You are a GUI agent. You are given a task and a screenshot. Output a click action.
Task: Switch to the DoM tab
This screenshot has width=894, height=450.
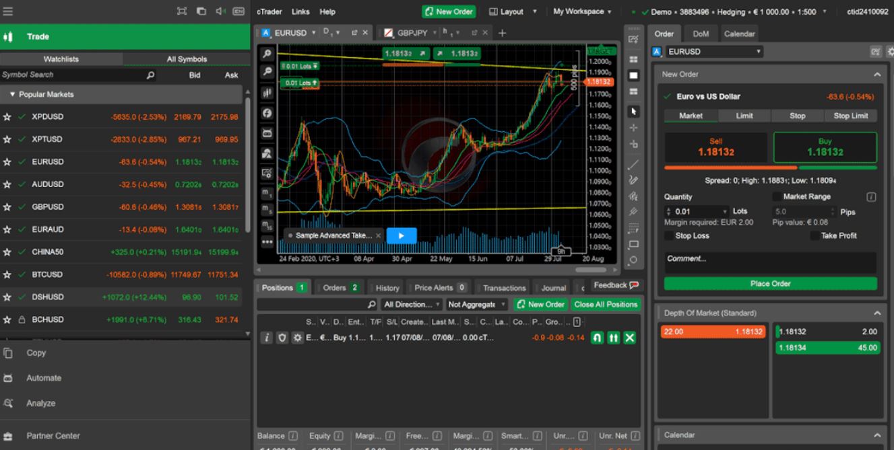[701, 34]
